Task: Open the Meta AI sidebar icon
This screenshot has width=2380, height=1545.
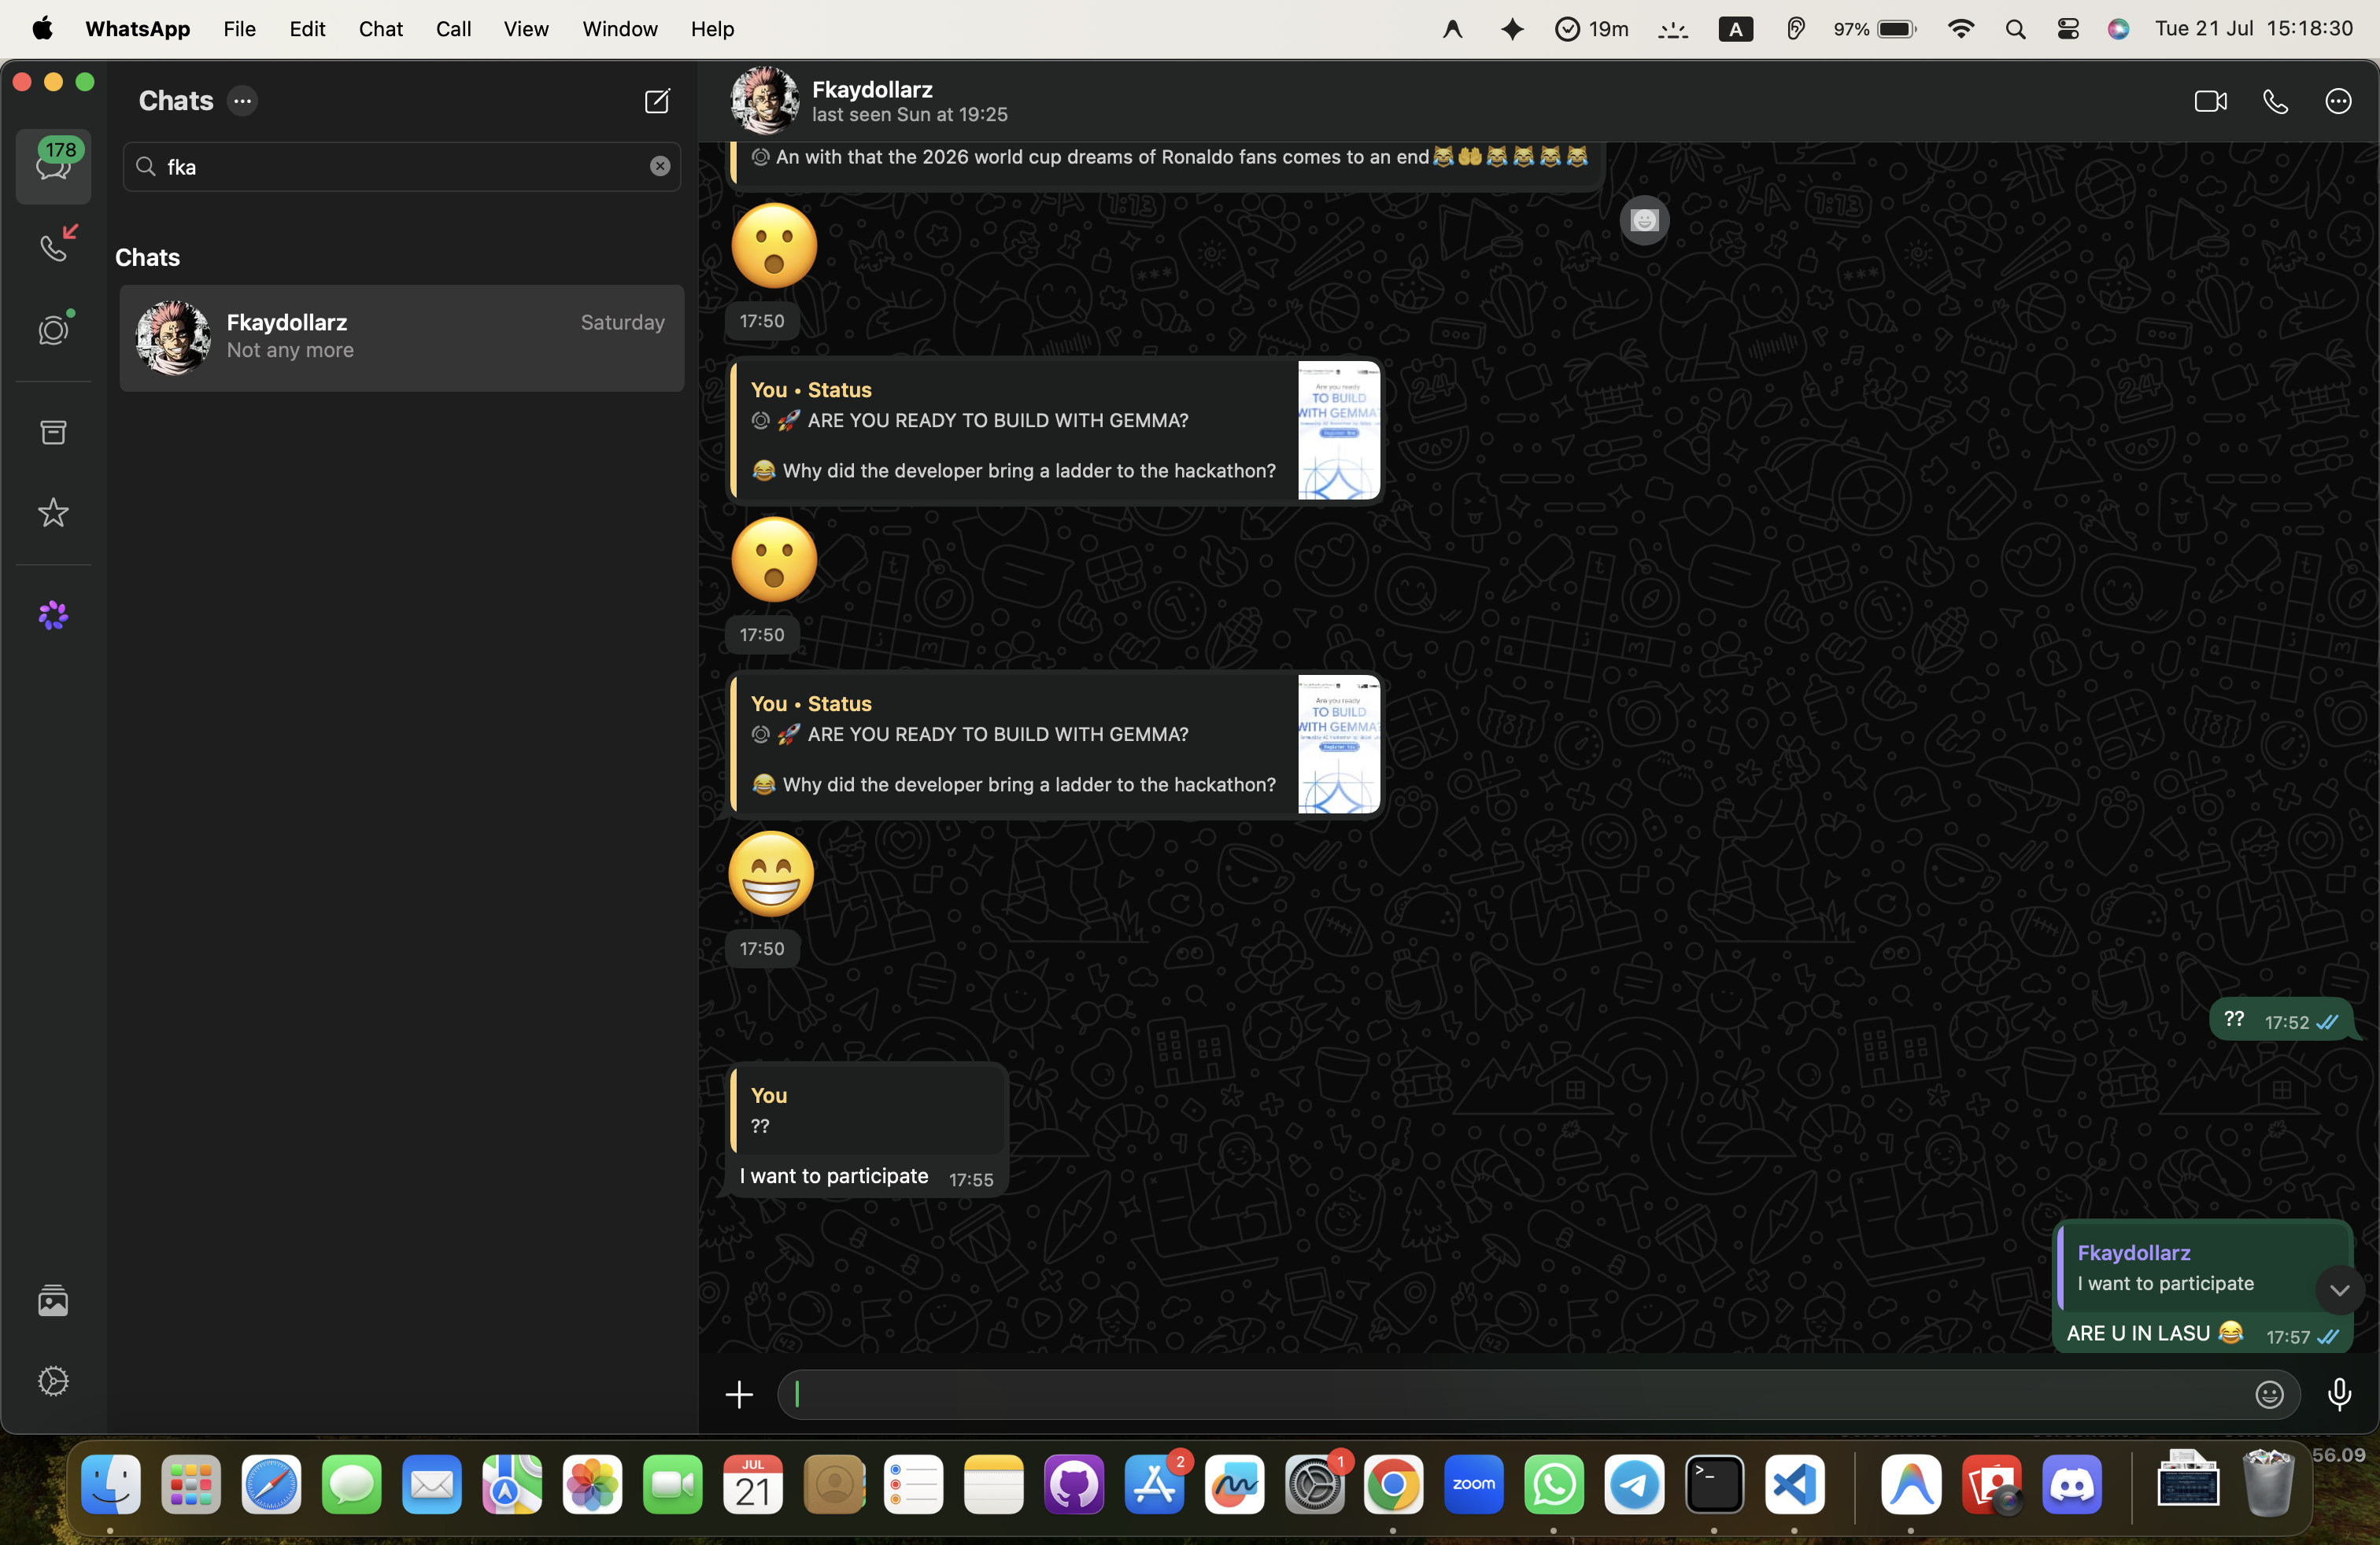Action: 53,616
